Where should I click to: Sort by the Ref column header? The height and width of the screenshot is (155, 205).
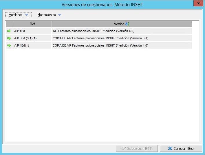(x=32, y=24)
